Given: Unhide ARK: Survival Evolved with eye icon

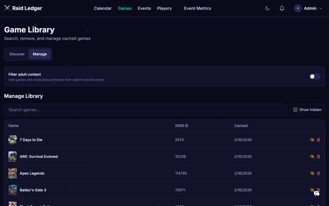Looking at the screenshot, I should 312,157.
